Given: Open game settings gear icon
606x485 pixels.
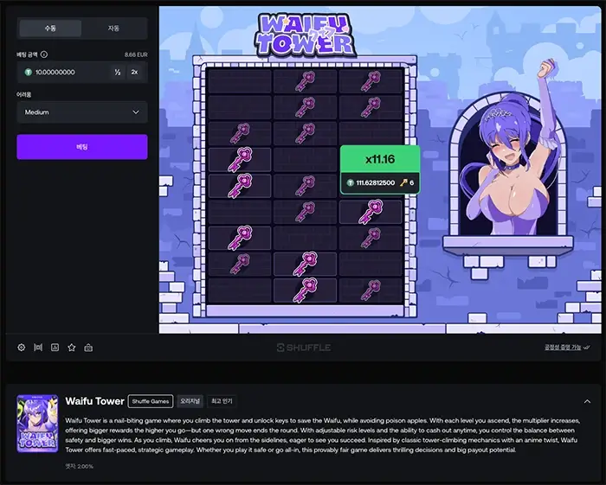Looking at the screenshot, I should [22, 348].
